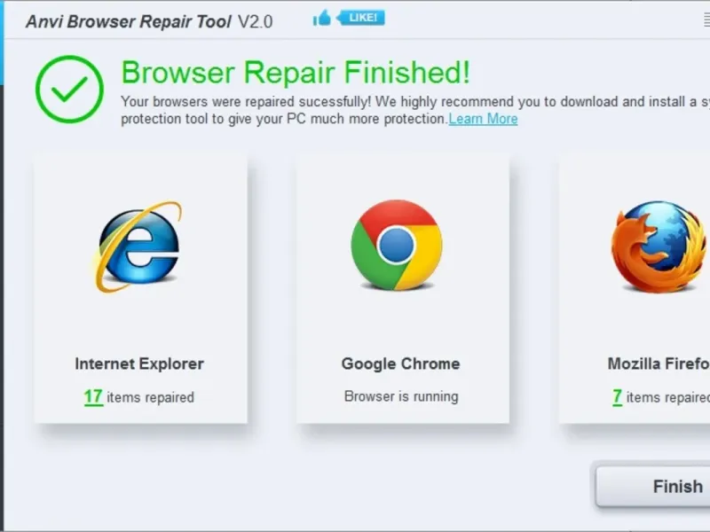View the 17 repaired items for Internet Explorer
Viewport: 710px width, 532px height.
[x=93, y=397]
